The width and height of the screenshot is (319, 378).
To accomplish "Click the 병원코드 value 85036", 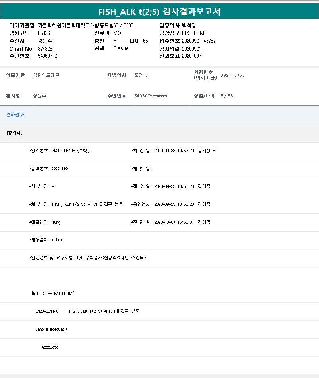I will (x=44, y=33).
